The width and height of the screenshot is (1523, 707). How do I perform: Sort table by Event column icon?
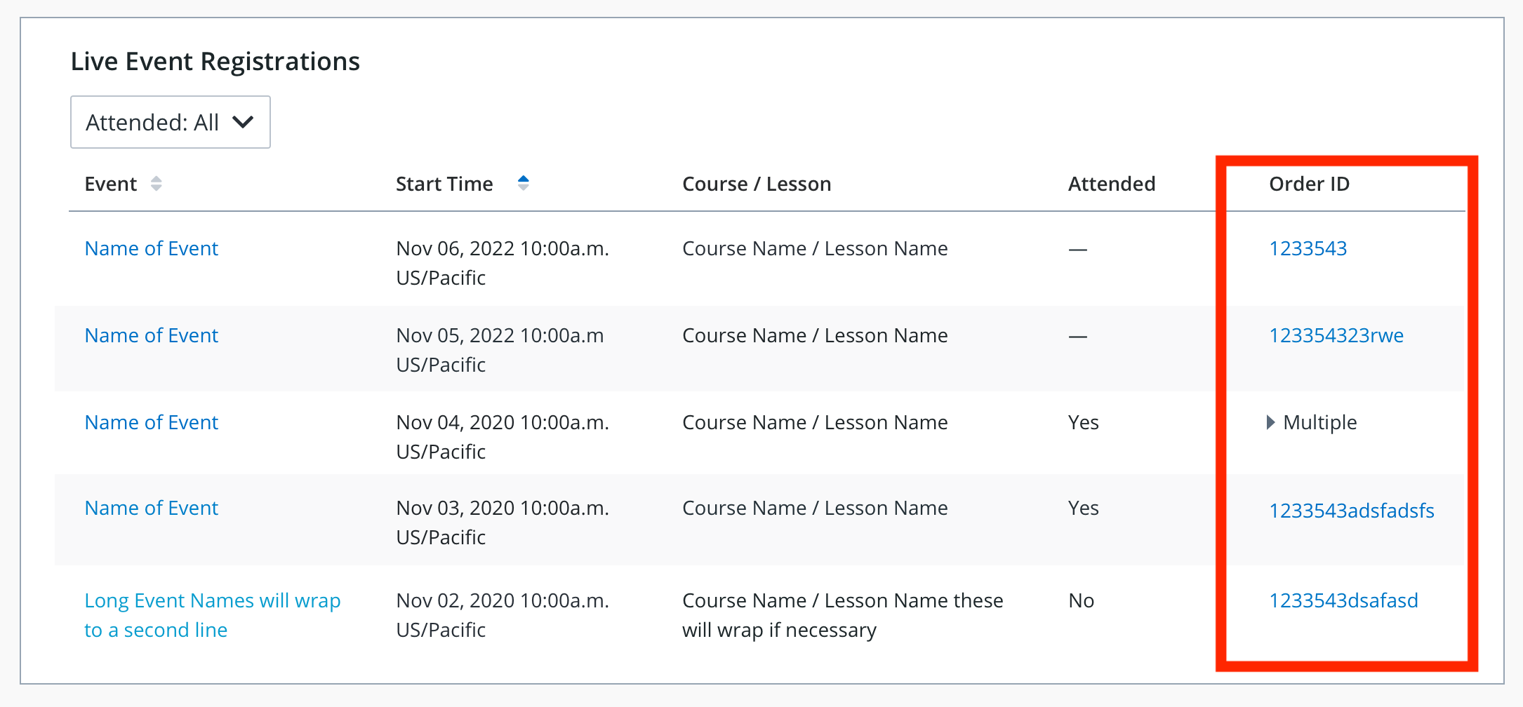coord(157,184)
